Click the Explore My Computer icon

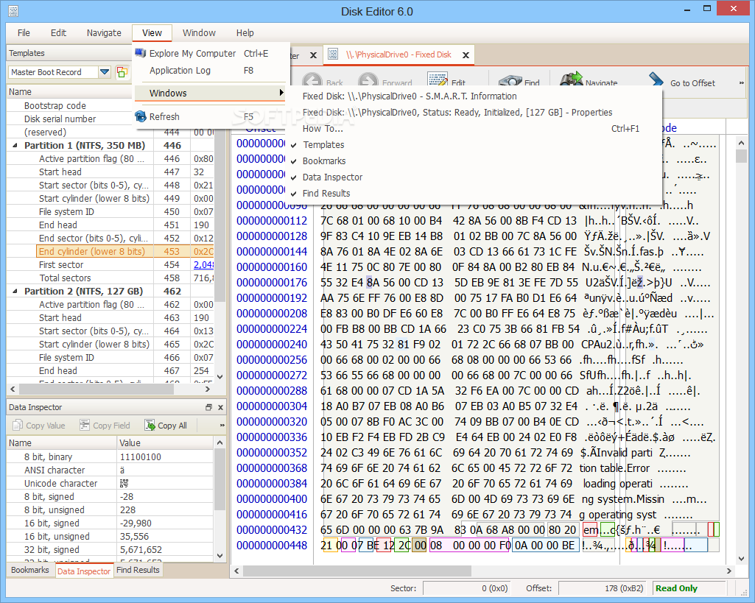point(140,53)
